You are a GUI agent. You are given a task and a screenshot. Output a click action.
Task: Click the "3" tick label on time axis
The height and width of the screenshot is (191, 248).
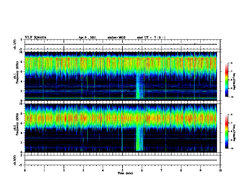pyautogui.click(x=83, y=170)
